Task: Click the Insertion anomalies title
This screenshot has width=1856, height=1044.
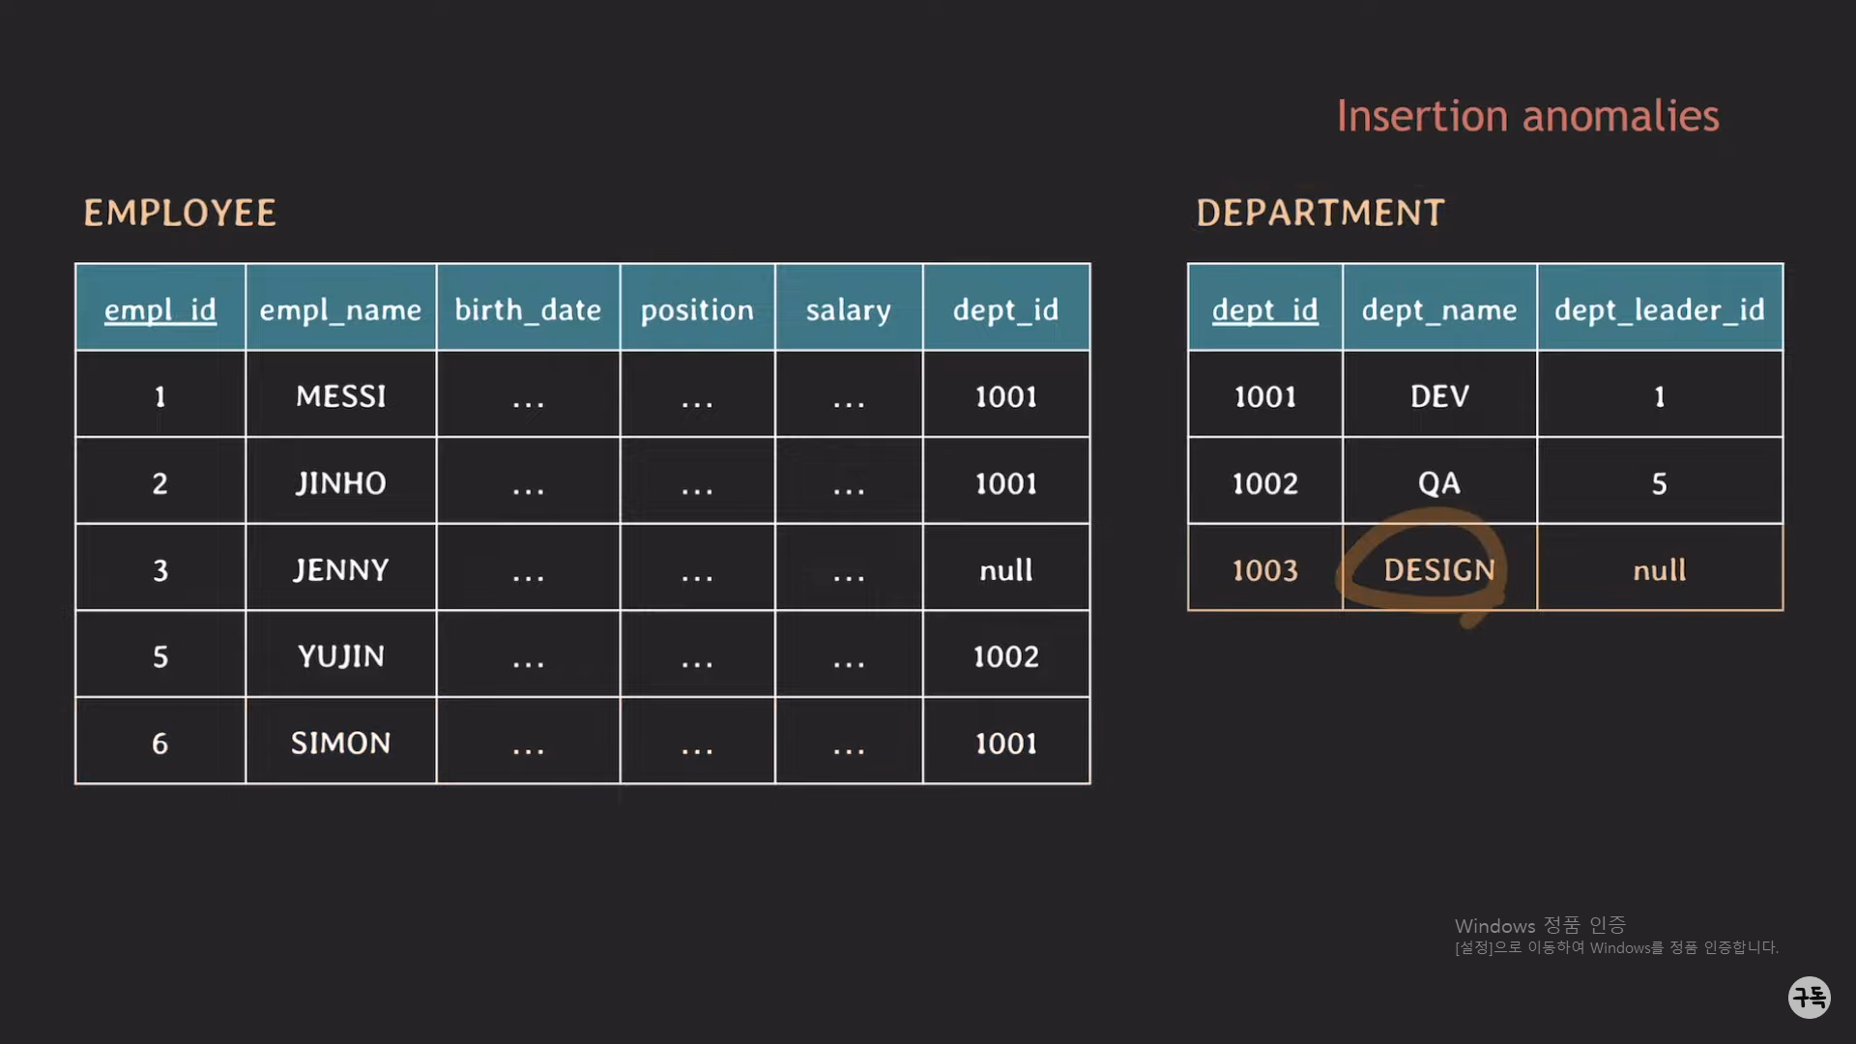Action: click(1527, 116)
